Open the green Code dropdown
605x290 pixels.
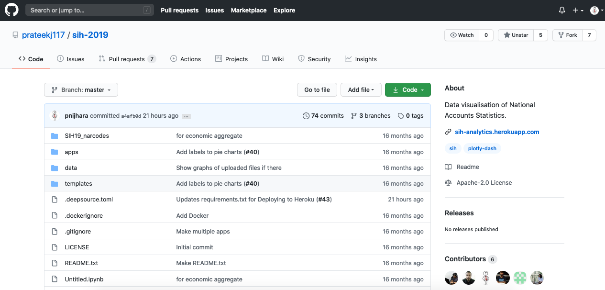coord(407,89)
